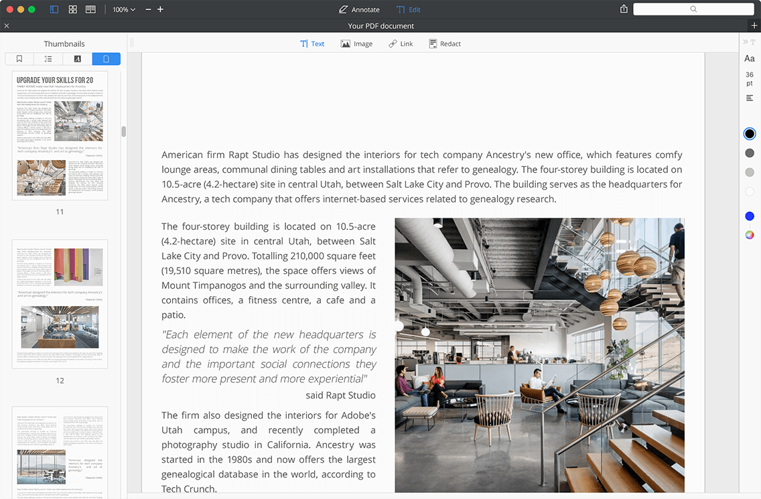
Task: Show annotations list in sidebar
Action: tap(77, 59)
